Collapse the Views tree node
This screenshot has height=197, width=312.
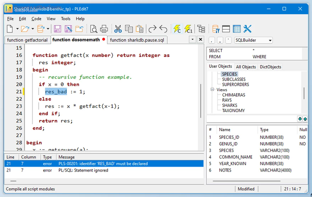(212, 90)
